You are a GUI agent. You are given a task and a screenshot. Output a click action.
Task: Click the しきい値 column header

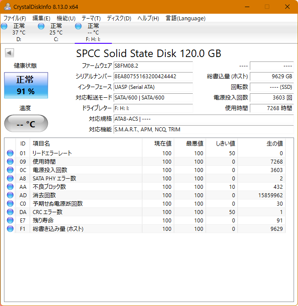pyautogui.click(x=222, y=144)
